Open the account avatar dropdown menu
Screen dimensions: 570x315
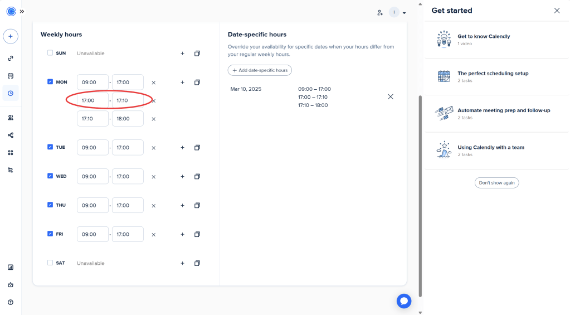click(397, 12)
